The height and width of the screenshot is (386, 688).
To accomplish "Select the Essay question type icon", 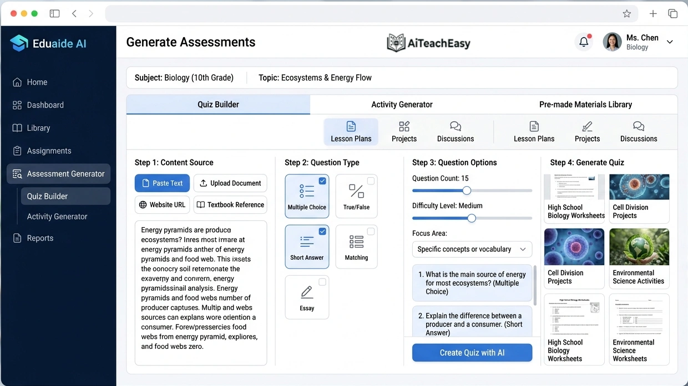I will 307,294.
